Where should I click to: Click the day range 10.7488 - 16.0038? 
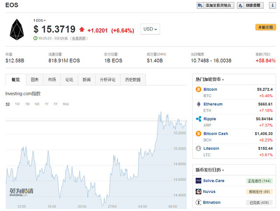click(211, 61)
